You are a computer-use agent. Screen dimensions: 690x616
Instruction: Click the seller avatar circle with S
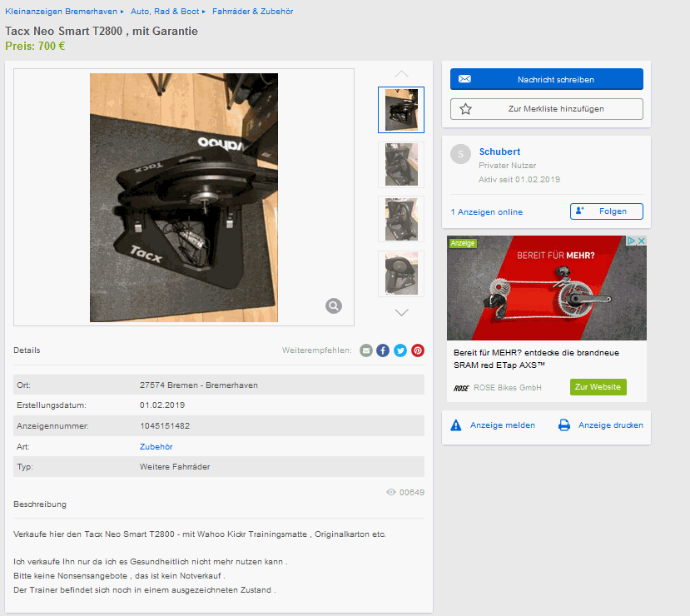point(461,154)
